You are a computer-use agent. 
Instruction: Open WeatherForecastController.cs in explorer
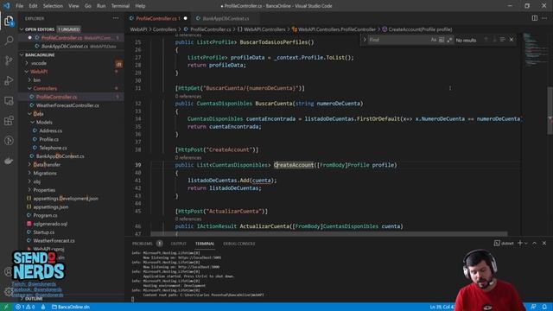click(x=67, y=105)
